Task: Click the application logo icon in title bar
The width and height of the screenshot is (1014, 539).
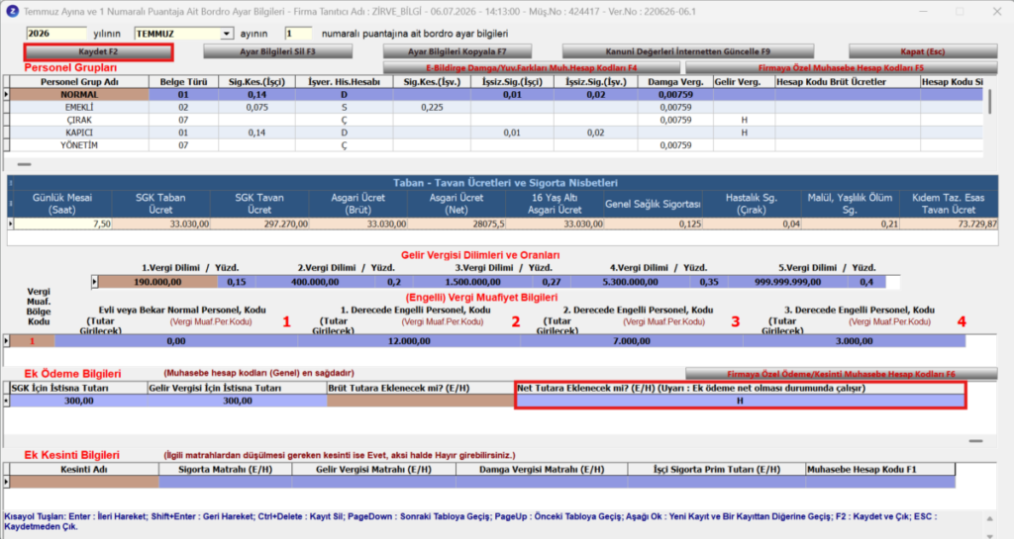Action: tap(12, 12)
